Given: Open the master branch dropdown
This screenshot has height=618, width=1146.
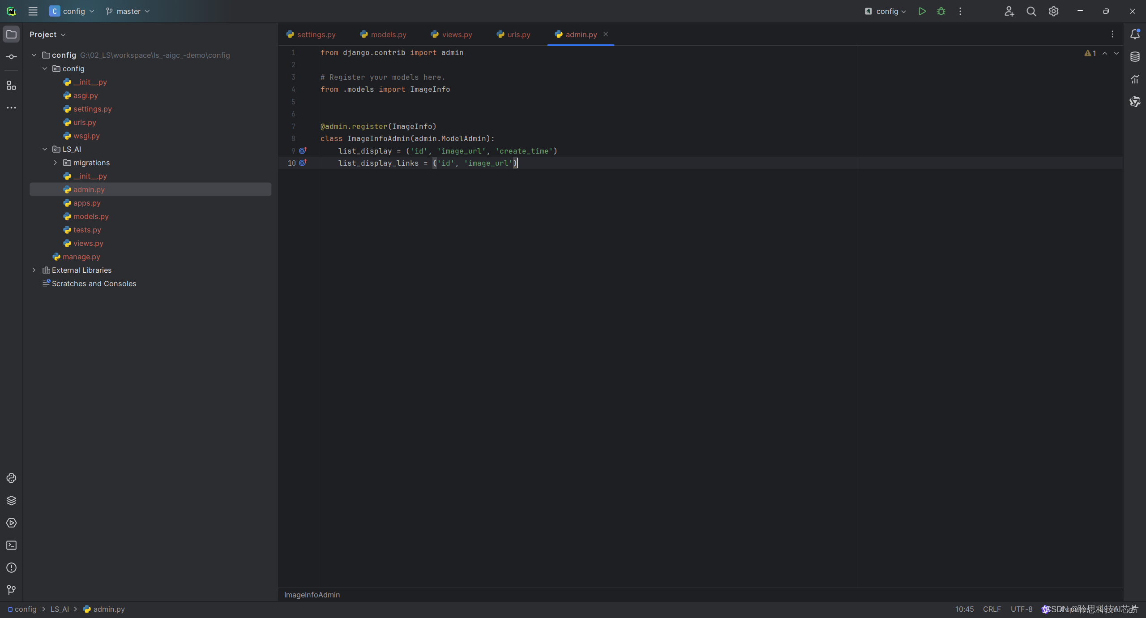Looking at the screenshot, I should 128,11.
